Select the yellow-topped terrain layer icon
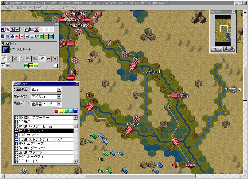The width and height of the screenshot is (248, 179). pos(31,66)
